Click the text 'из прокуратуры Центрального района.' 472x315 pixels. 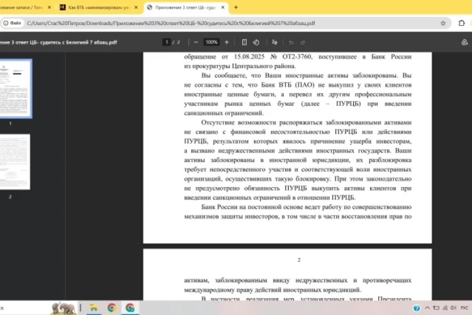240,66
